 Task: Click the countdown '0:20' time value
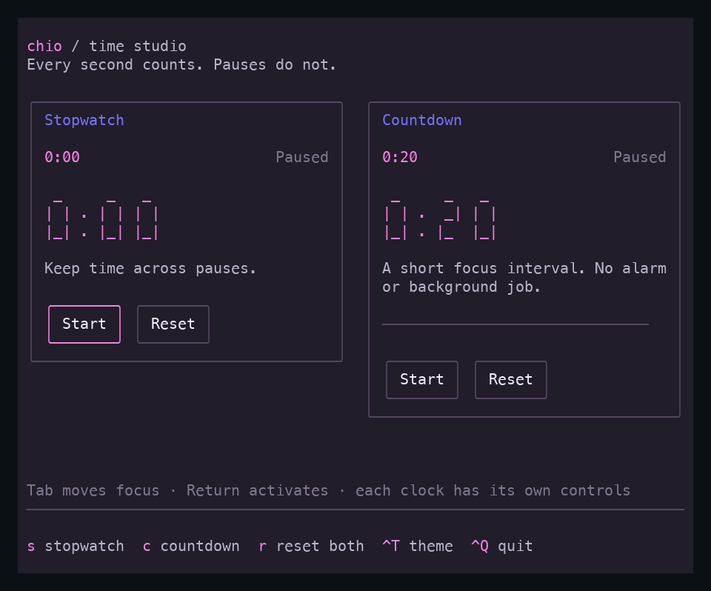coord(400,158)
